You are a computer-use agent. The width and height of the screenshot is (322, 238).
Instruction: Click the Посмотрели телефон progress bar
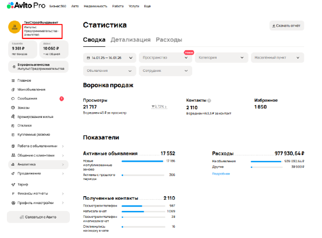[x=143, y=206]
